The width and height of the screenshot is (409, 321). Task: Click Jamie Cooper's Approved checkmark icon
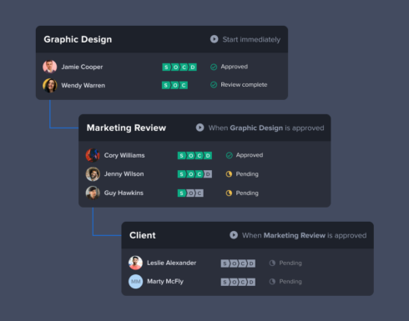pos(214,67)
